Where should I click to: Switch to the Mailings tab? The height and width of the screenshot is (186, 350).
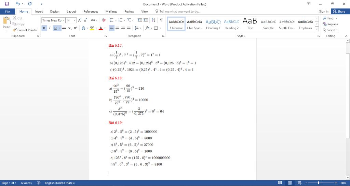[111, 11]
